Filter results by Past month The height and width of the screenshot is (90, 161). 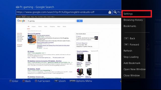click(20, 39)
